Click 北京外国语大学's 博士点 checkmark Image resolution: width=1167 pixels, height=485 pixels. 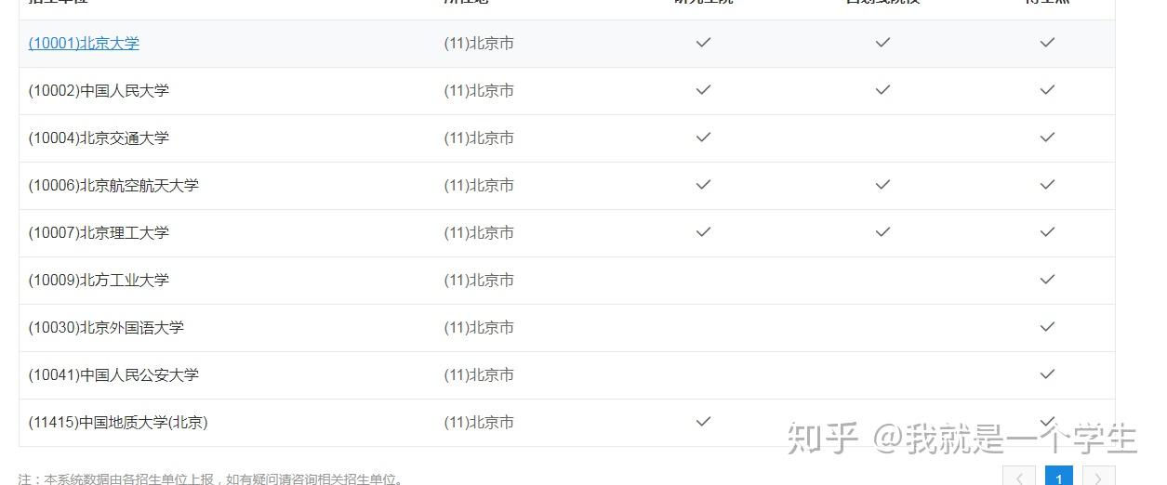1047,327
